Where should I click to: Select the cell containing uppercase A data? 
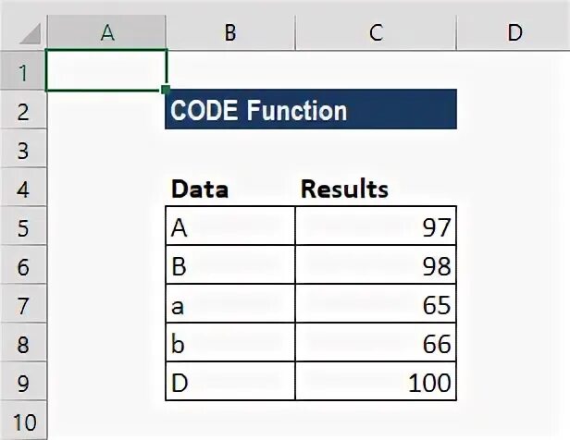[x=230, y=226]
